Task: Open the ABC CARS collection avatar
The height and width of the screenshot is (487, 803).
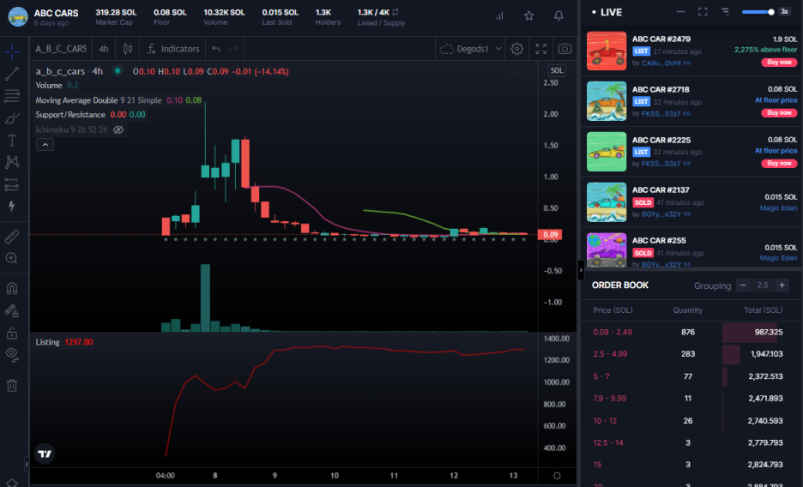Action: tap(18, 16)
